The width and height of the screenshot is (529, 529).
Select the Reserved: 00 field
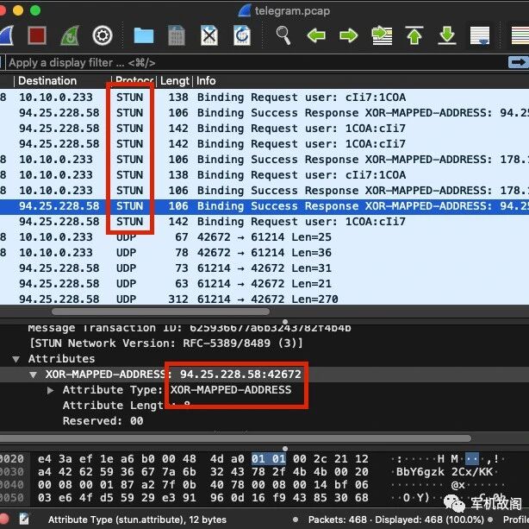103,421
